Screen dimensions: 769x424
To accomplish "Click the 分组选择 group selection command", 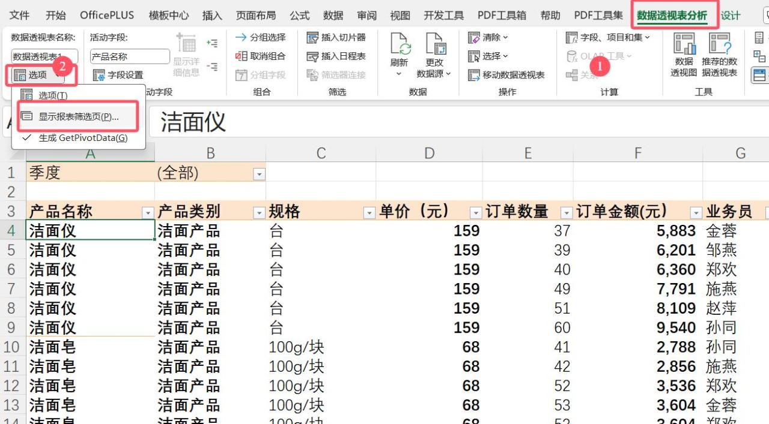I will 260,37.
